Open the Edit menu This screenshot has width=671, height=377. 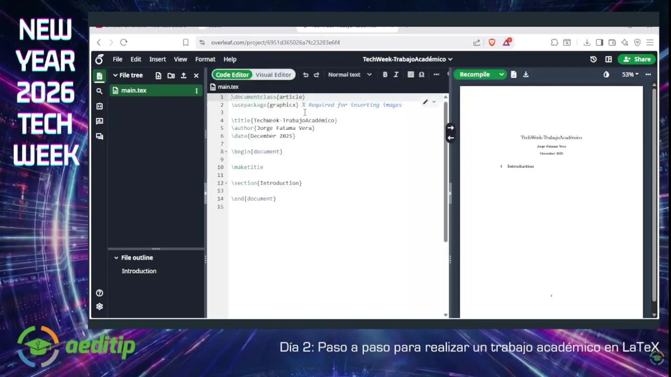136,59
